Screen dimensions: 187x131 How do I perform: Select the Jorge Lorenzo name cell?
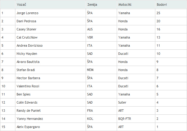tap(50, 13)
